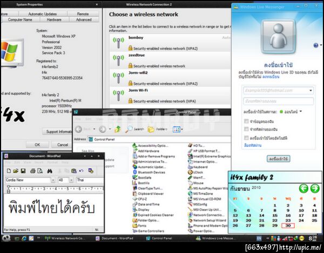Screen dimensions: 324x253
Task: Select Remote tab in System Properties
Action: [83, 14]
